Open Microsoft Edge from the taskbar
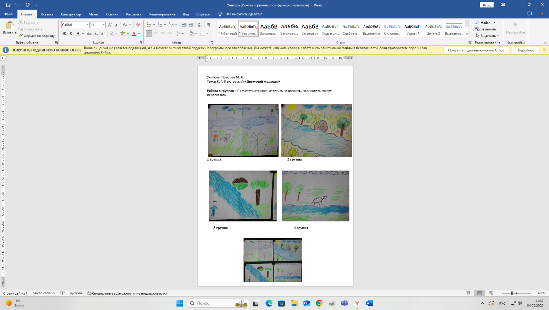The height and width of the screenshot is (310, 549). coord(269,303)
